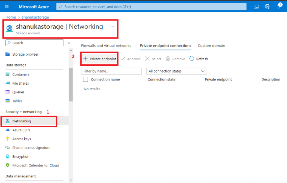Click the Azure CDN cloud icon
This screenshot has height=183, width=287.
7,130
